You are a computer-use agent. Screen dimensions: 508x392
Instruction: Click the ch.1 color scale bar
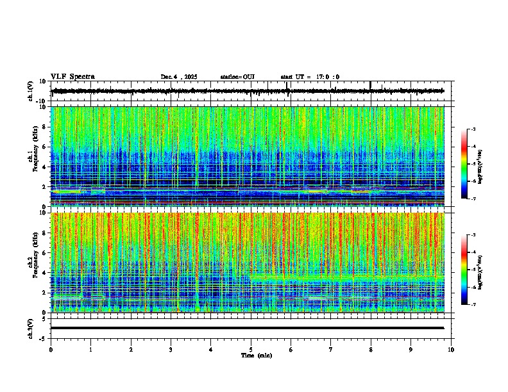click(x=464, y=164)
